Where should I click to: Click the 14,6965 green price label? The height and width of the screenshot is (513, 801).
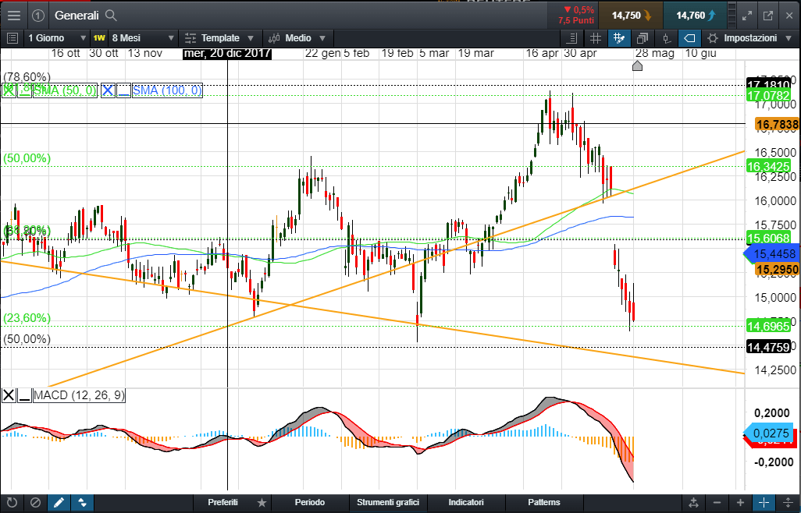[x=768, y=327]
